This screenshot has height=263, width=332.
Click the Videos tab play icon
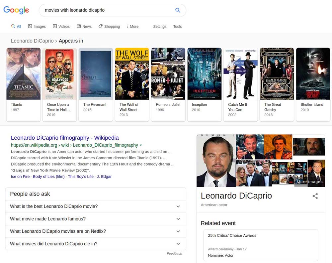click(x=55, y=26)
